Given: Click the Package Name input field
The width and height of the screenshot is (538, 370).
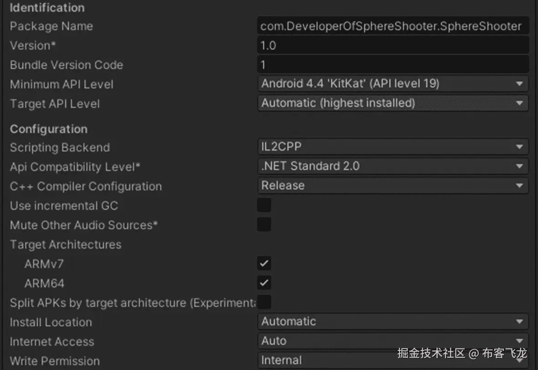Looking at the screenshot, I should (393, 26).
